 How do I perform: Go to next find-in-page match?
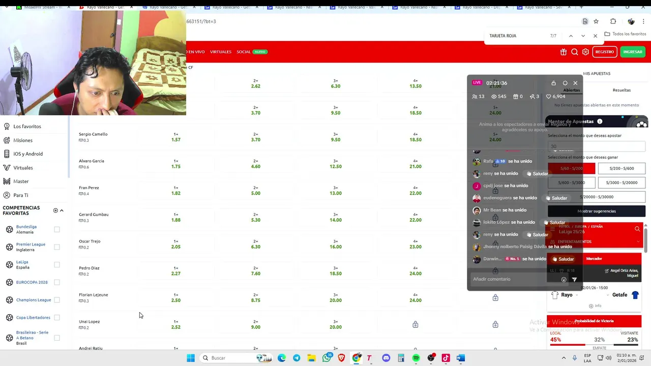(x=583, y=36)
